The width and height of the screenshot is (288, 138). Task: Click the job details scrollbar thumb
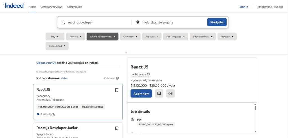click(x=255, y=108)
